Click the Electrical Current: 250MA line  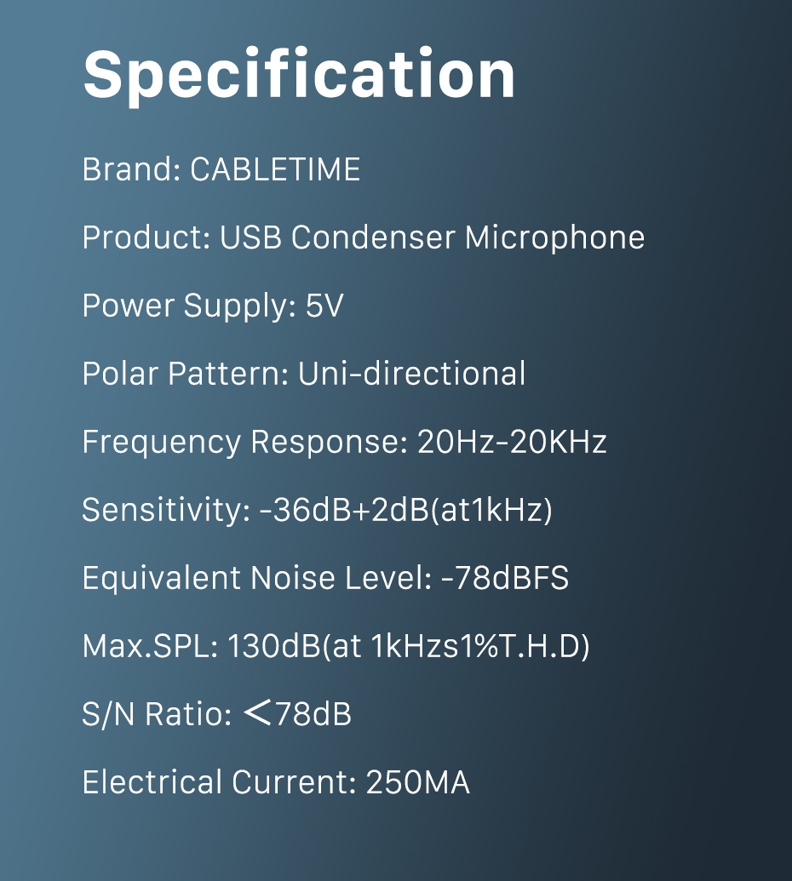pos(276,782)
